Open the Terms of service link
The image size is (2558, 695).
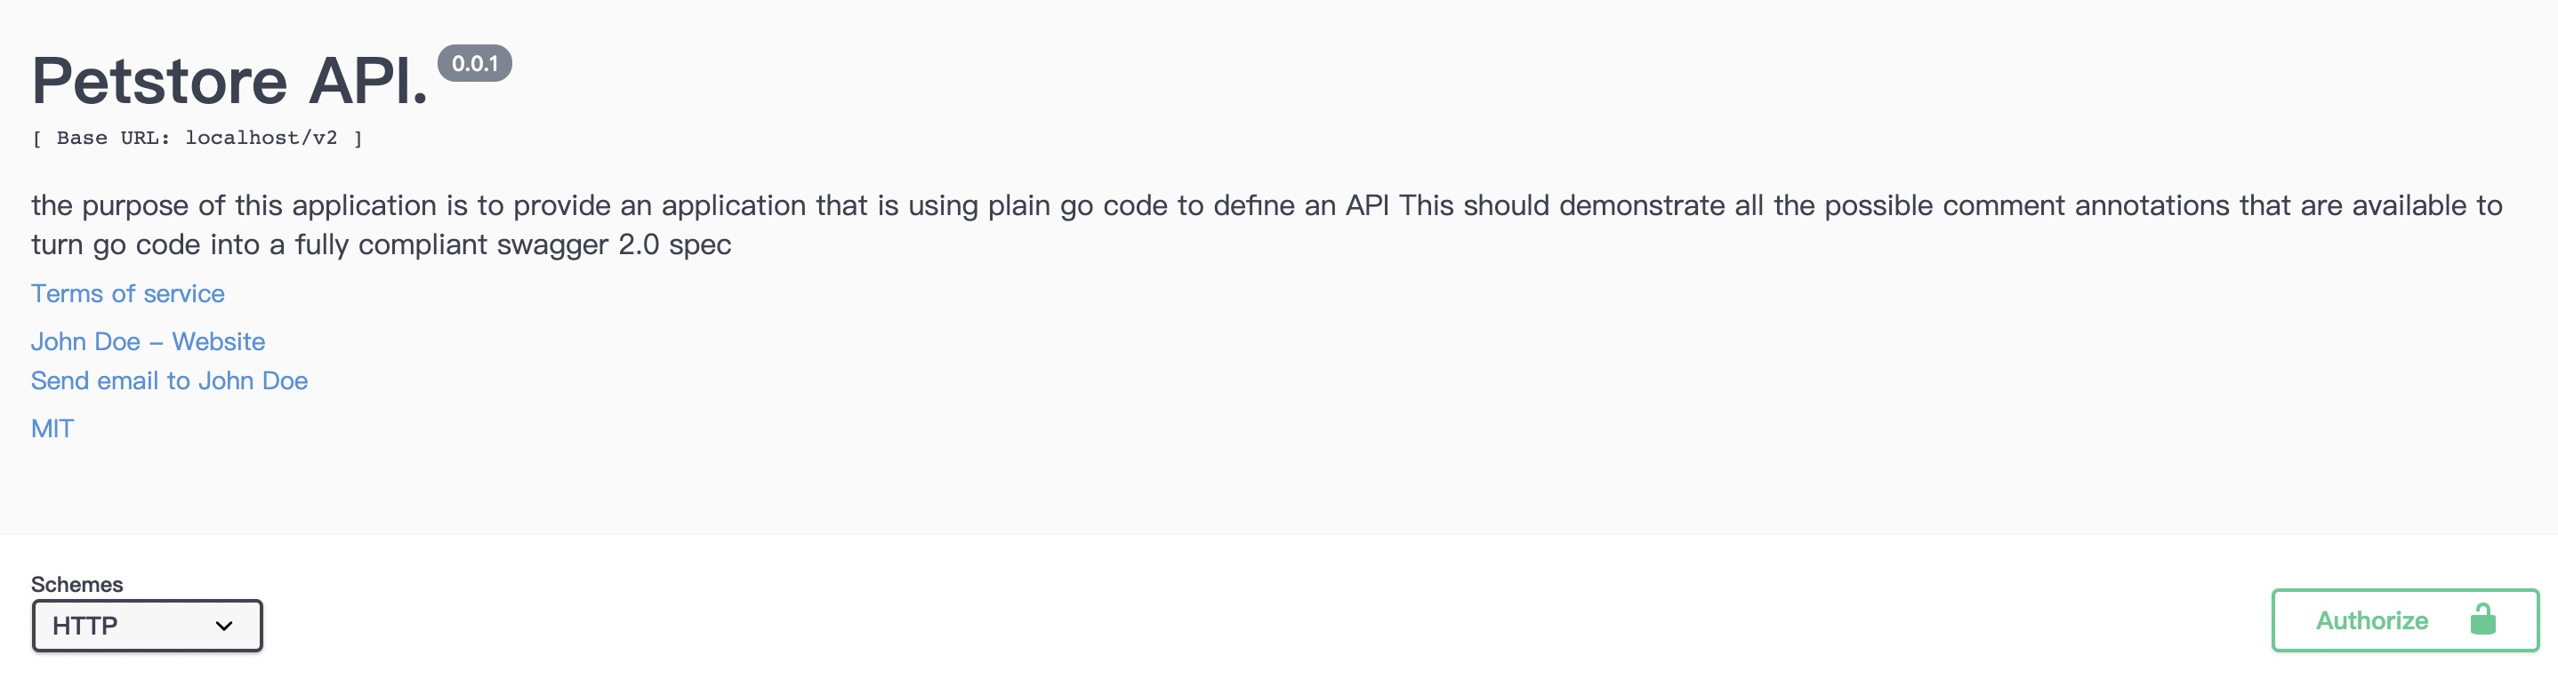[127, 294]
